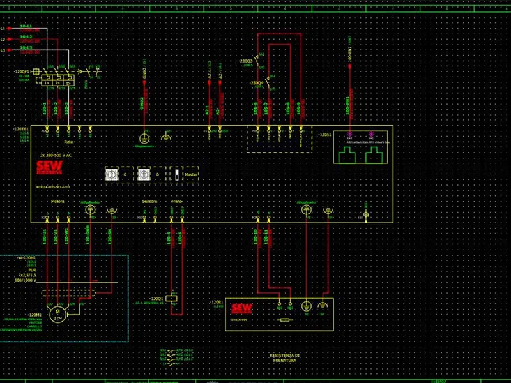
Task: Click the L1 supply input arrow
Action: point(10,29)
